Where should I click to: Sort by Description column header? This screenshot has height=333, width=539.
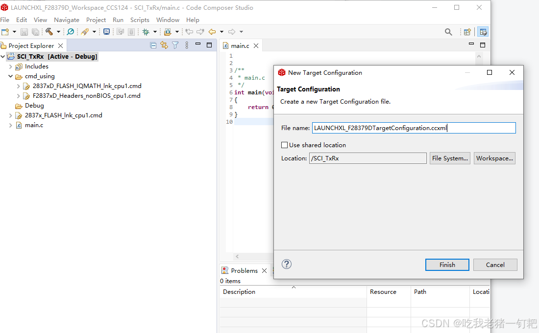pos(293,292)
